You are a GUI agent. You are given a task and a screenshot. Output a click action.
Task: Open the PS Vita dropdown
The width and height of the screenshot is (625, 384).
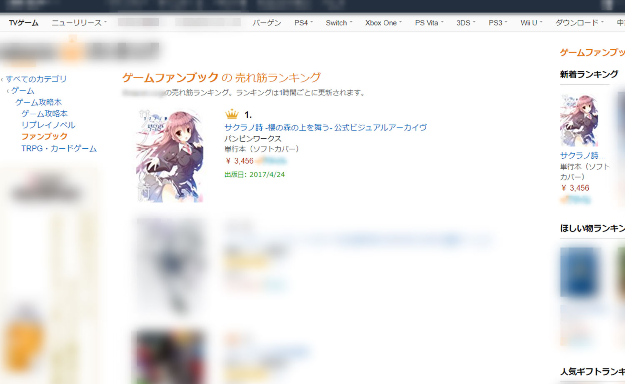coord(430,23)
